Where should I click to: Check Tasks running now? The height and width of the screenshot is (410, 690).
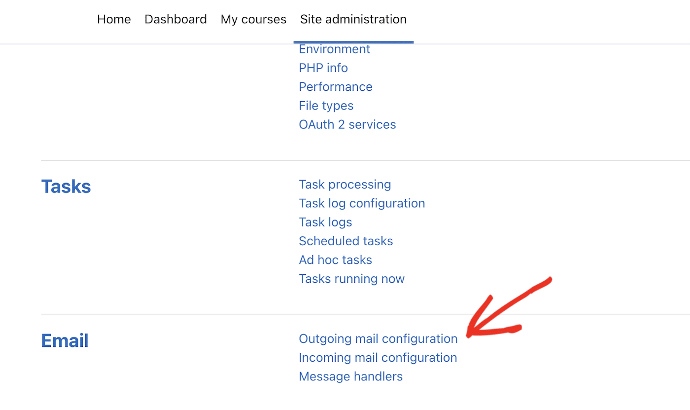(x=351, y=278)
